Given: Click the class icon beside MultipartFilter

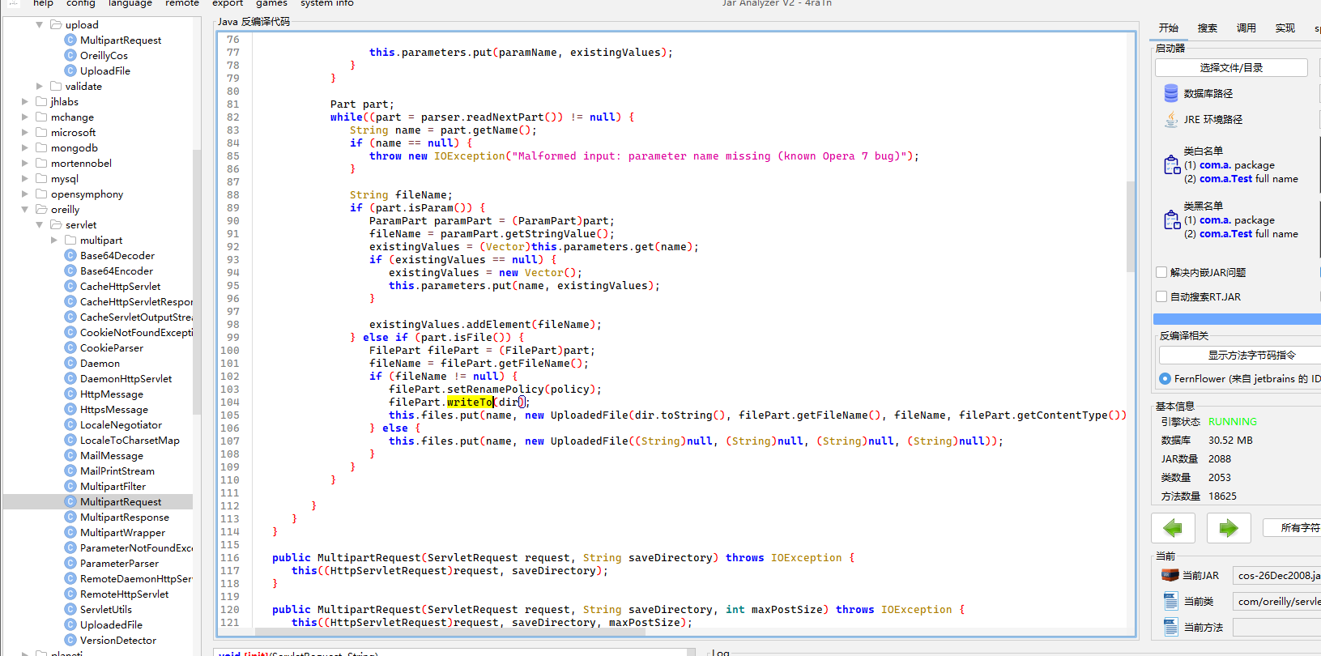Looking at the screenshot, I should (70, 486).
